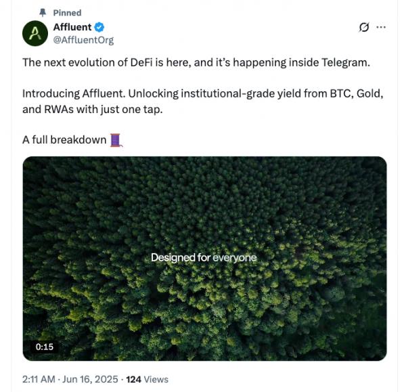The width and height of the screenshot is (406, 392).
Task: Click the 'Designed for everyone' video caption
Action: coord(204,258)
